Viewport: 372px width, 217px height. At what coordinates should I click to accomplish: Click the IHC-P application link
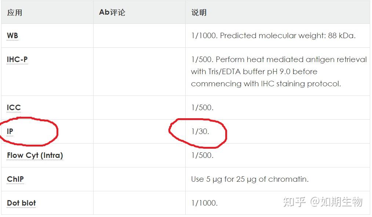click(x=17, y=59)
